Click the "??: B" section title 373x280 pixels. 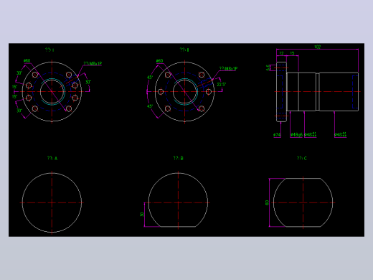click(x=178, y=158)
